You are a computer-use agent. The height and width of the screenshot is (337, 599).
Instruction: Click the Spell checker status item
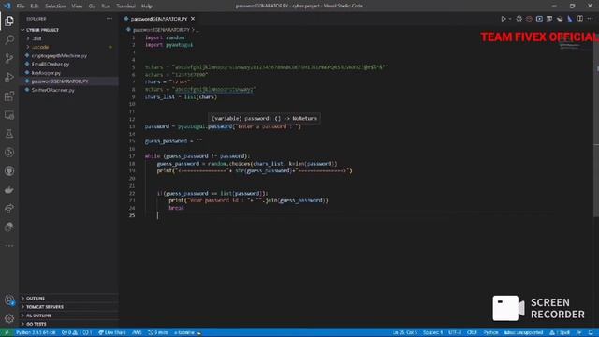click(560, 333)
